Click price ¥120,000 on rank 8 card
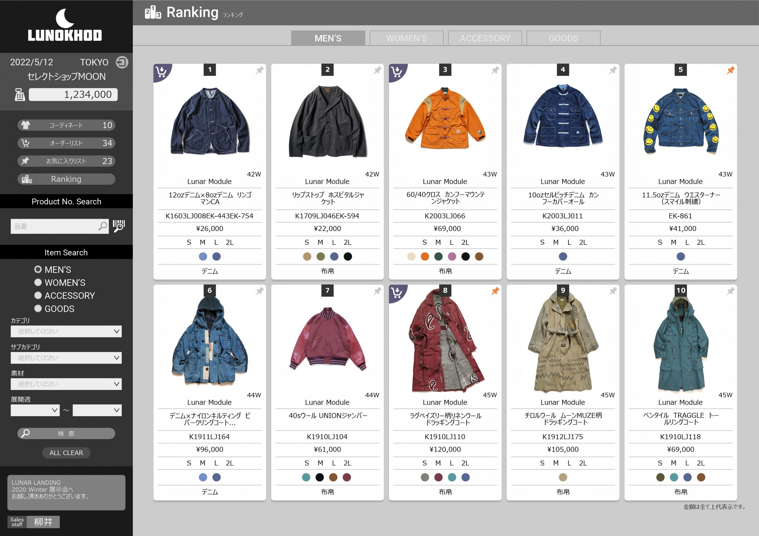Screen dimensions: 759x536 445,450
